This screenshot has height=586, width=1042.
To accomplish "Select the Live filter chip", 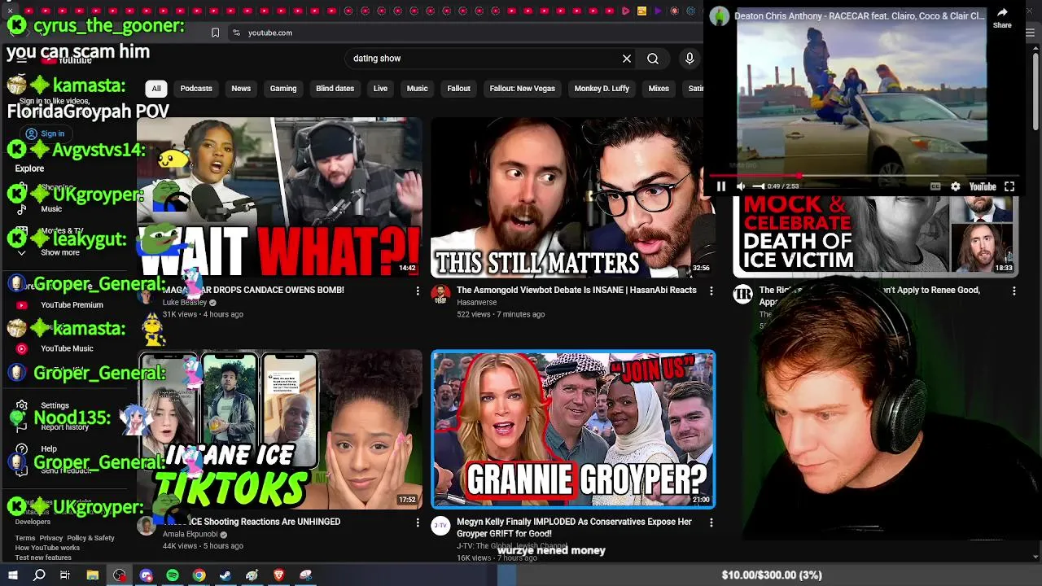I will pos(380,89).
